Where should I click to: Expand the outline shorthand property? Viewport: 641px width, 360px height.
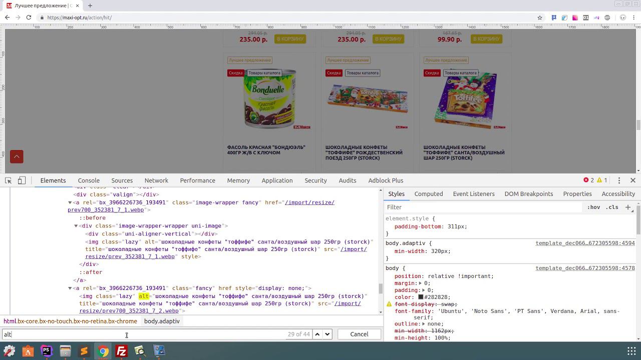click(425, 324)
